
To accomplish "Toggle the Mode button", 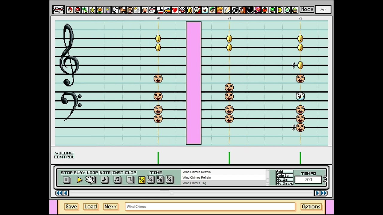I will click(x=307, y=10).
